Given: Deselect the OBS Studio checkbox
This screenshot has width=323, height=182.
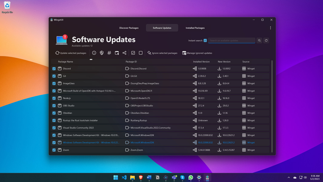Looking at the screenshot, I should (54, 106).
